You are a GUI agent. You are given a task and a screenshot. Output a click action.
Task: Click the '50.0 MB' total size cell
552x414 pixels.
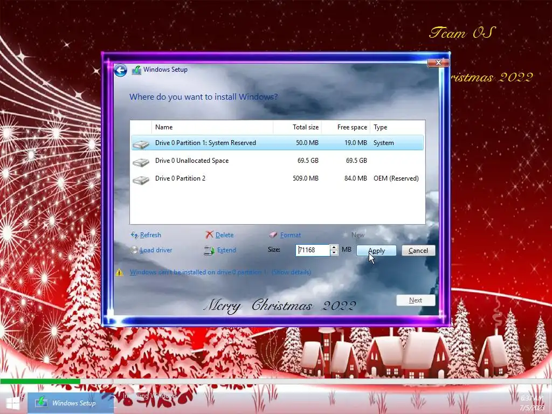[307, 143]
